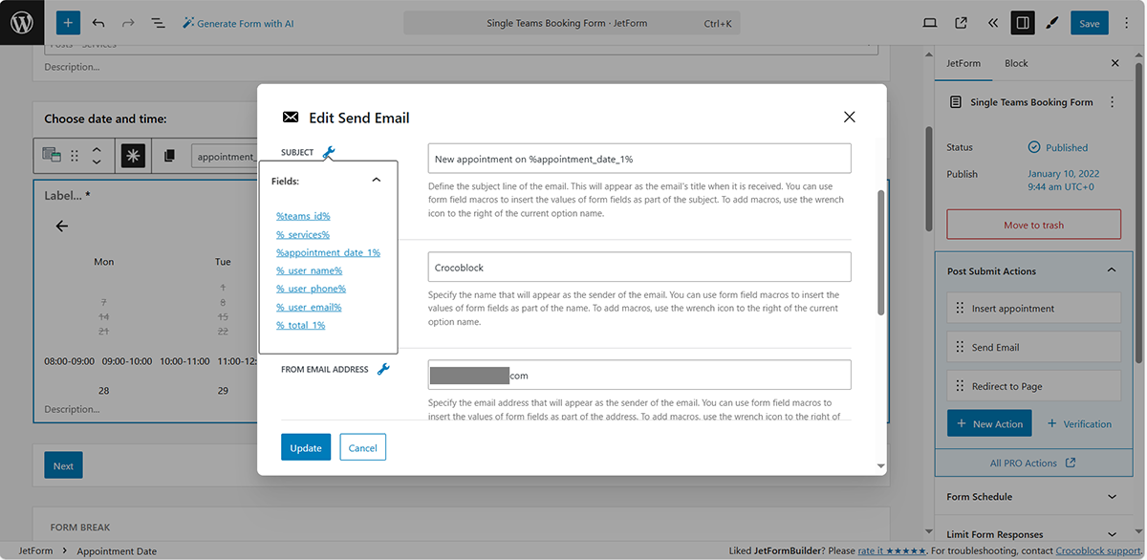Insert the %_services% macro
The height and width of the screenshot is (560, 1147).
pos(303,234)
